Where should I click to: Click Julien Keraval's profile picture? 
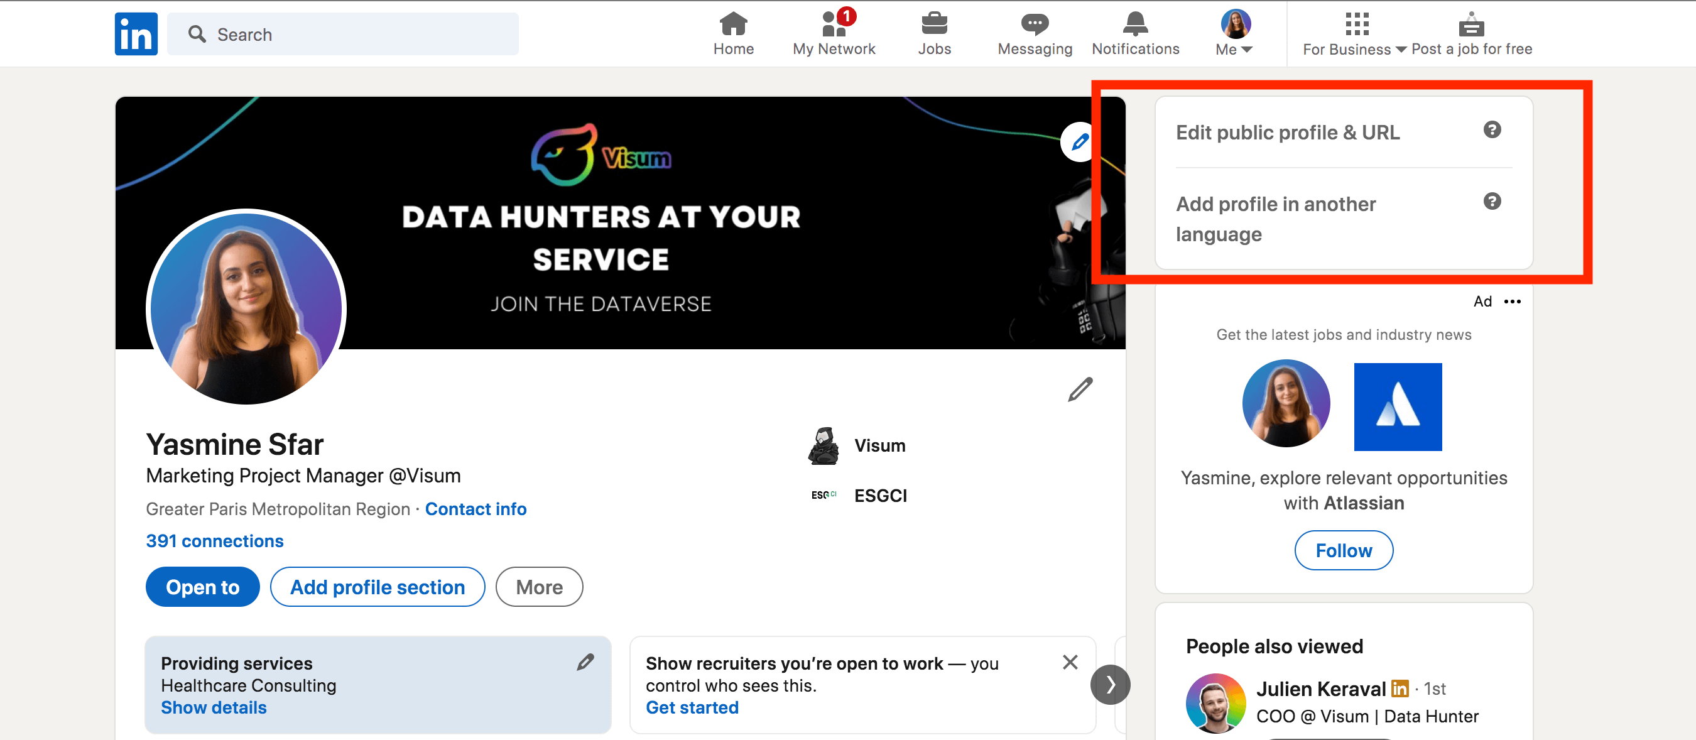(1215, 703)
